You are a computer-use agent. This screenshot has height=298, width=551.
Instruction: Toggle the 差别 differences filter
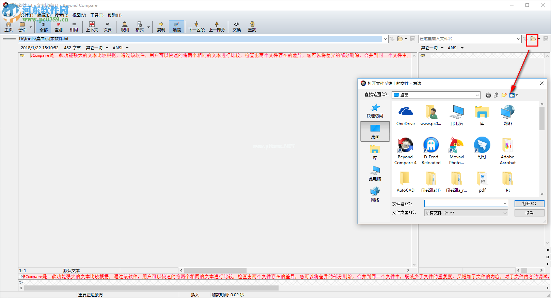pos(59,27)
